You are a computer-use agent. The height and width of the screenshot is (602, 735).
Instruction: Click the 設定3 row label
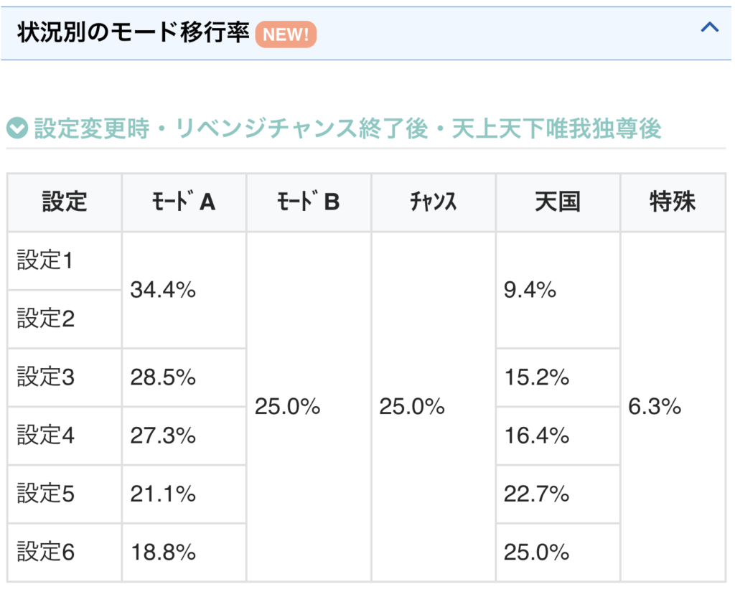(46, 377)
